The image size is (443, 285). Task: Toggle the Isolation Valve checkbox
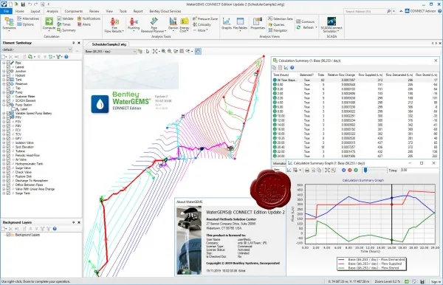tap(8, 142)
